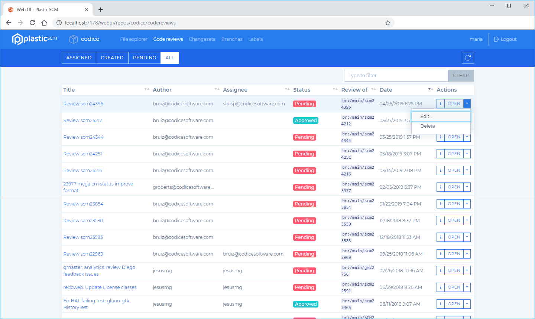Switch to the CREATED reviews tab
Image resolution: width=535 pixels, height=319 pixels.
click(x=112, y=58)
